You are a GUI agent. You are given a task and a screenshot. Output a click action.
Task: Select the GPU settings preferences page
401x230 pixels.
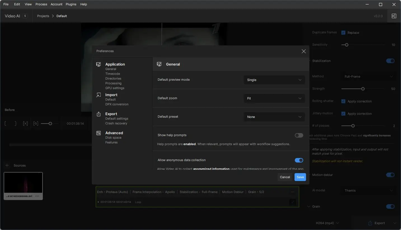point(115,88)
